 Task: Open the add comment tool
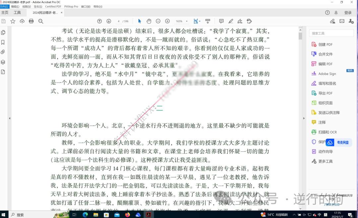coord(221,21)
